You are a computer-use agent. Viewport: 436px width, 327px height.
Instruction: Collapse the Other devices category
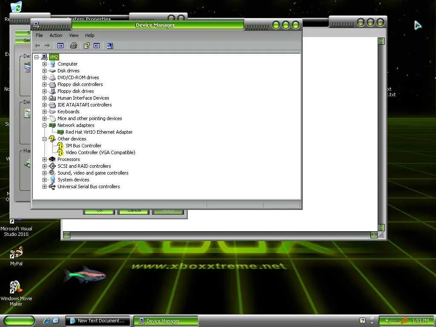(x=44, y=139)
